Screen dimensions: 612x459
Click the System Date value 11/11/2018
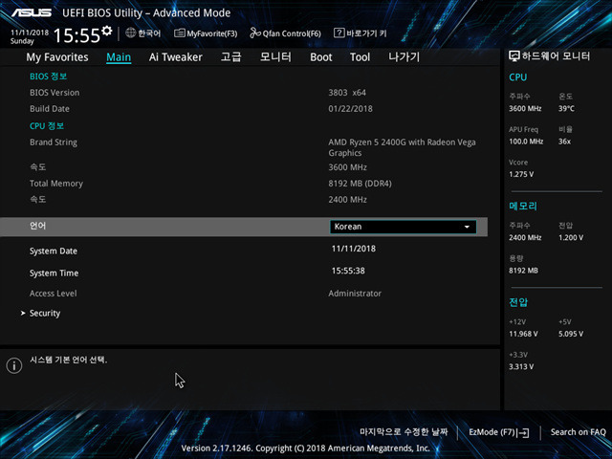pyautogui.click(x=354, y=249)
